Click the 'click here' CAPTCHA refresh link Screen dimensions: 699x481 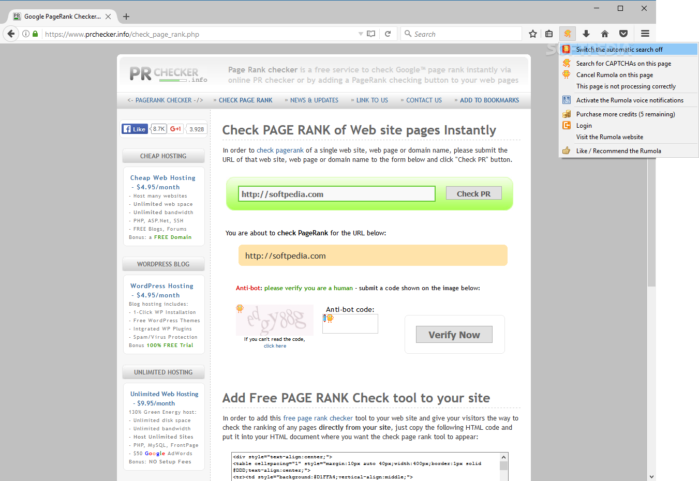coord(275,346)
